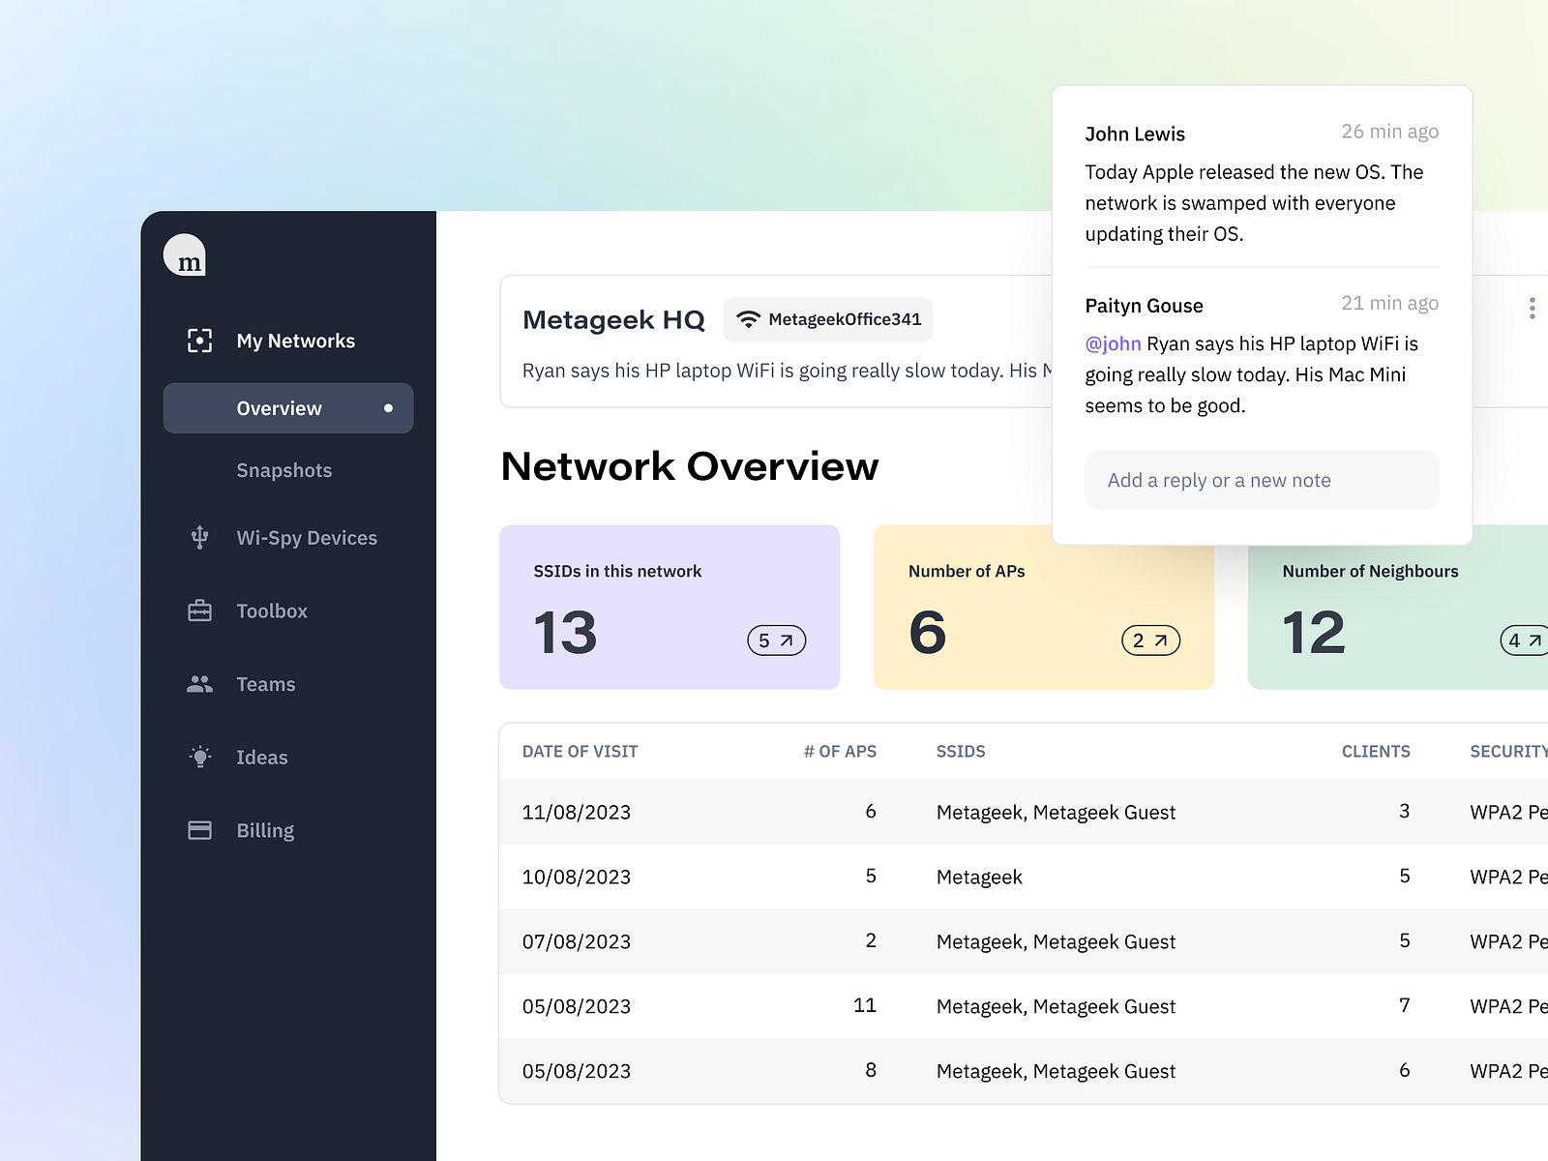
Task: Open the notes kebab menu
Action: click(1533, 308)
